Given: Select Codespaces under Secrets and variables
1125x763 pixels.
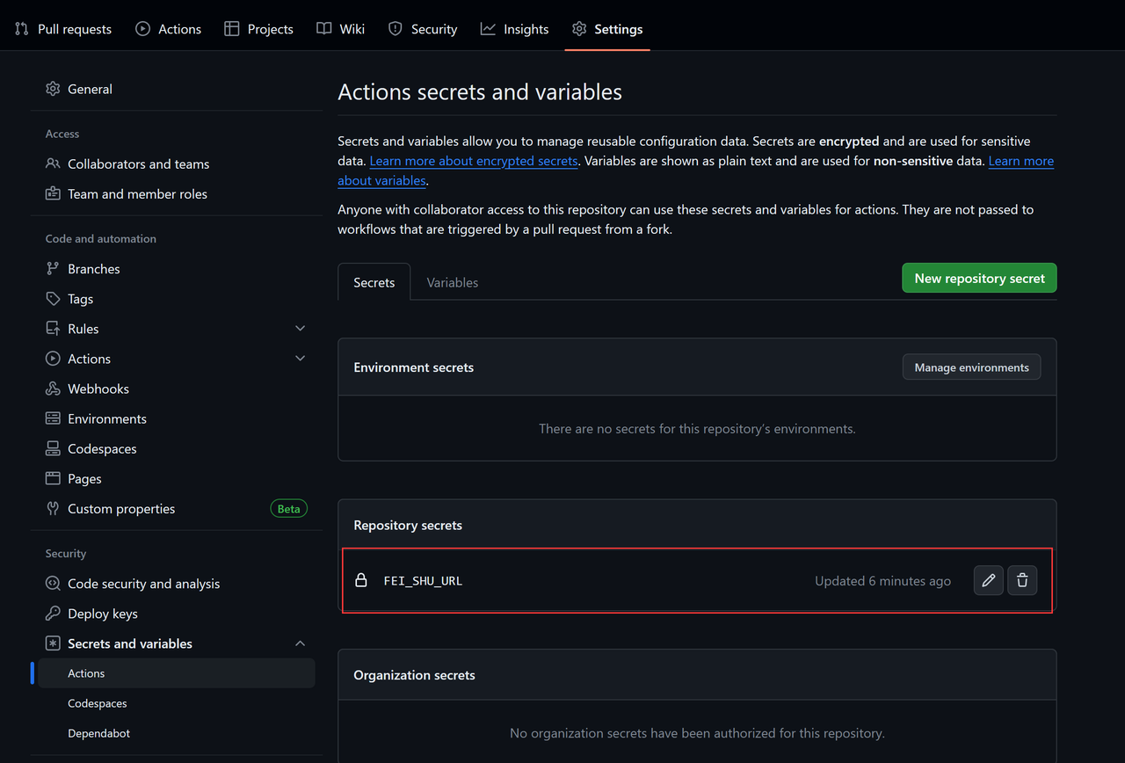Looking at the screenshot, I should click(176, 702).
